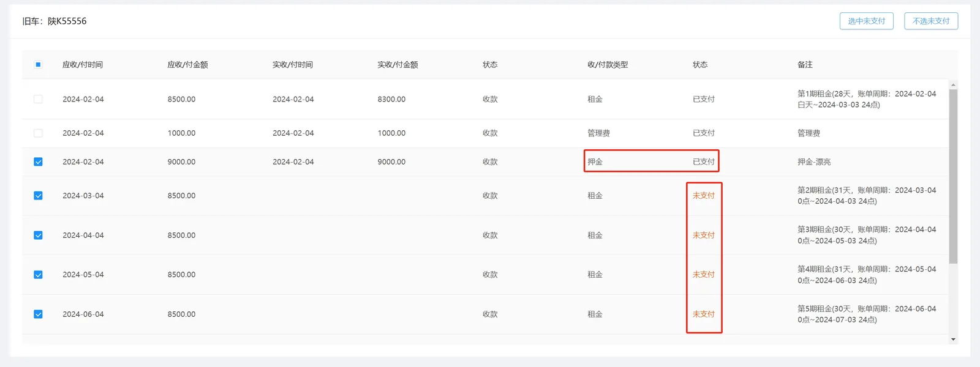
Task: Click the 2024-05-04 due date cell
Action: [83, 275]
